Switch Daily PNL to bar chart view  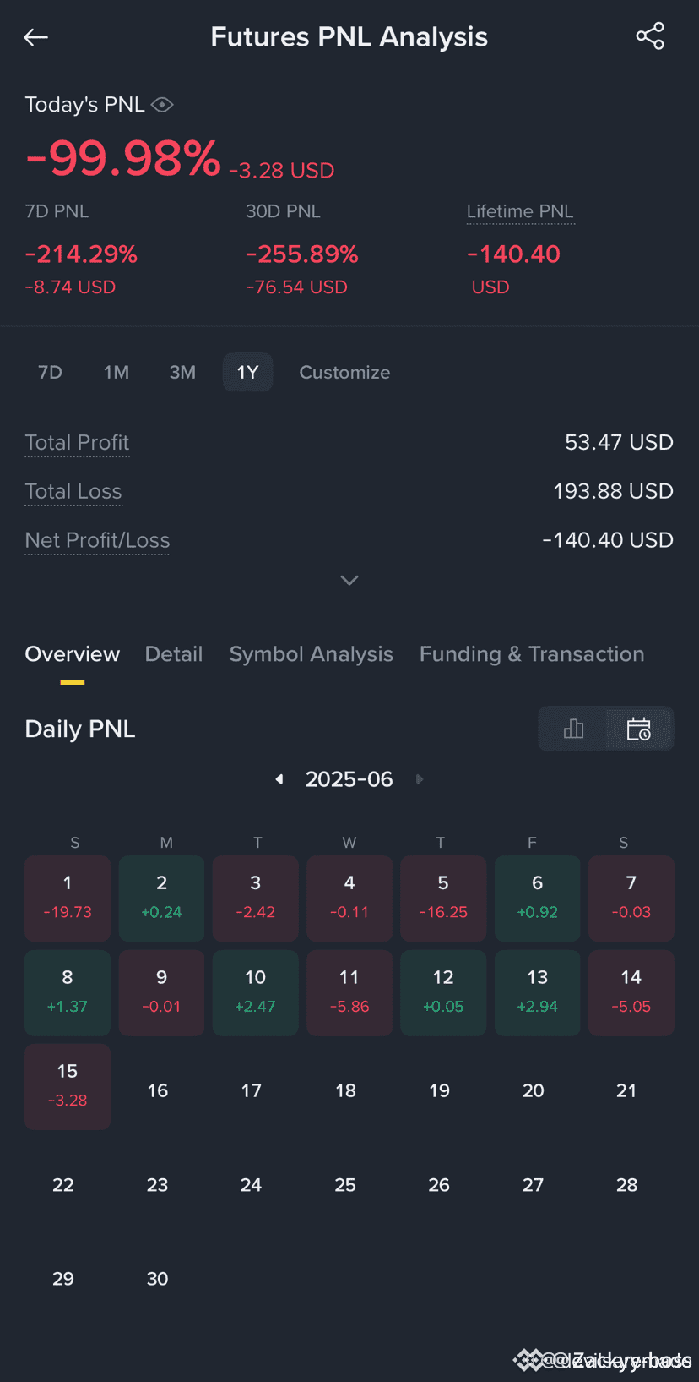pyautogui.click(x=573, y=729)
